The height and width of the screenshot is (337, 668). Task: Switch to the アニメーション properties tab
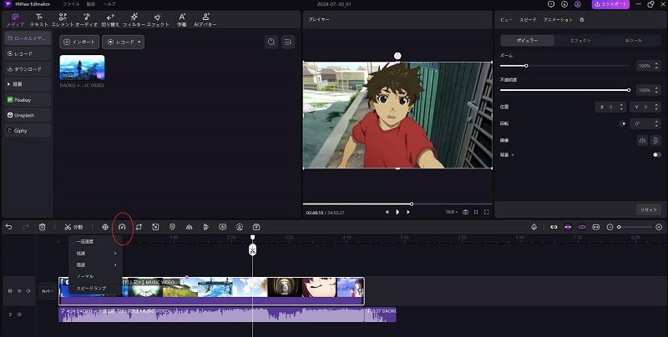tap(558, 19)
